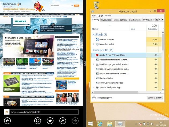Image resolution: width=169 pixels, height=127 pixels.
Task: Open the Opcje menu
Action: [x=100, y=16]
